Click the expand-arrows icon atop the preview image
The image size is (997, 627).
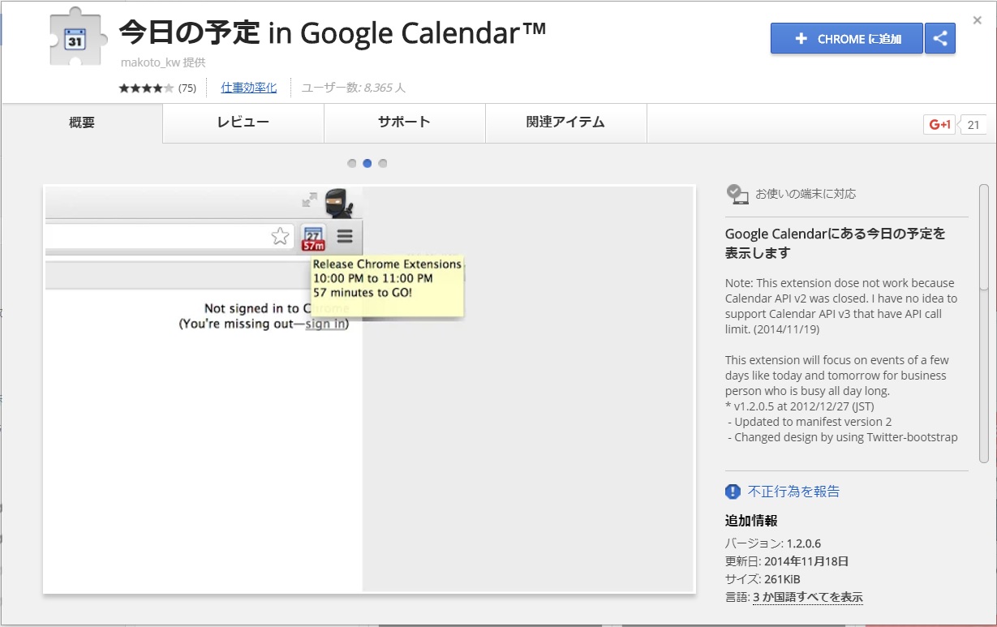click(311, 197)
